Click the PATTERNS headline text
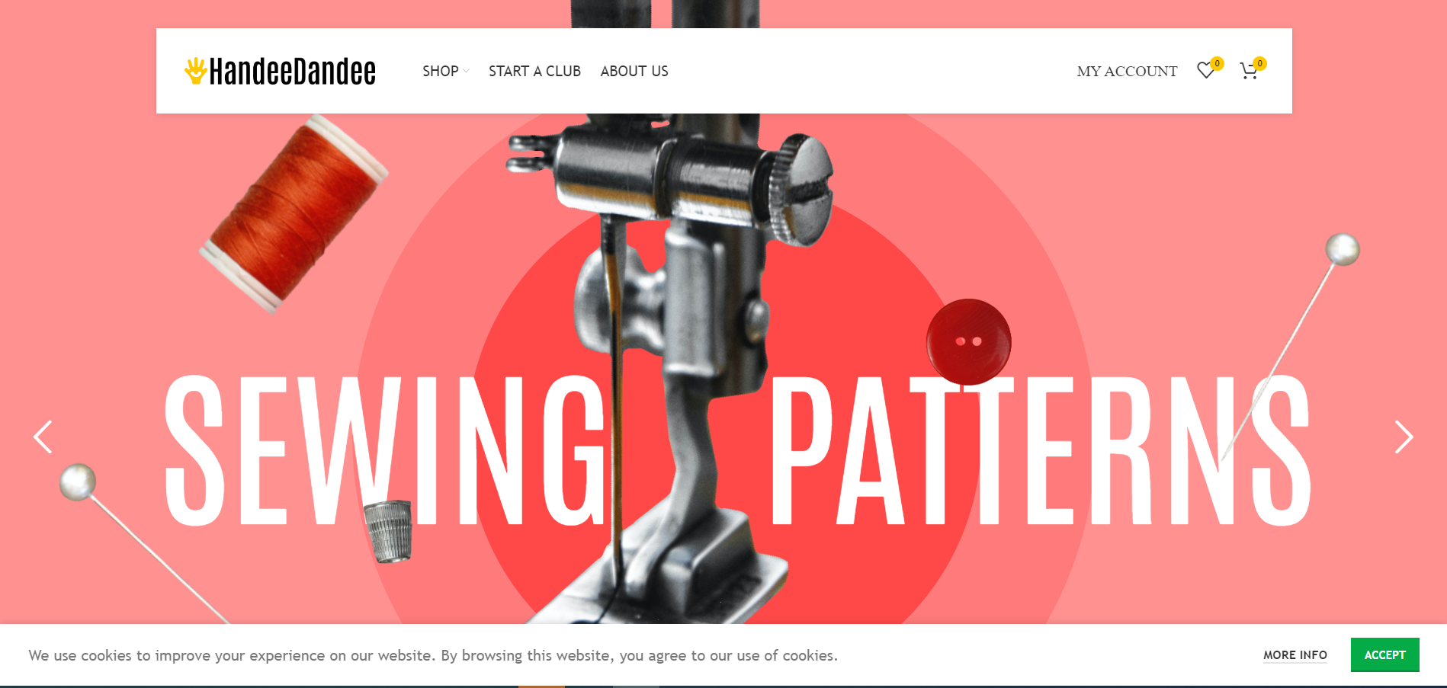The width and height of the screenshot is (1447, 688). (x=1040, y=450)
